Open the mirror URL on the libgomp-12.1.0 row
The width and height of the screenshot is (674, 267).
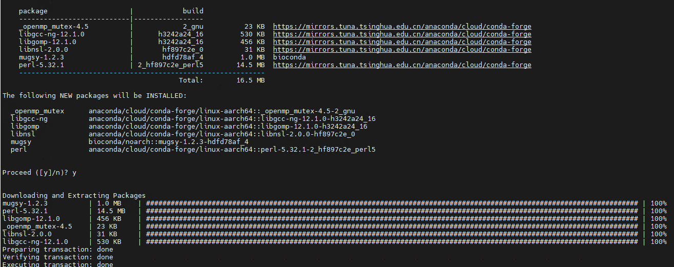tap(402, 42)
